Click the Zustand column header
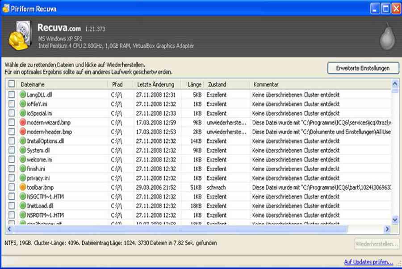This screenshot has width=402, height=269. click(226, 84)
